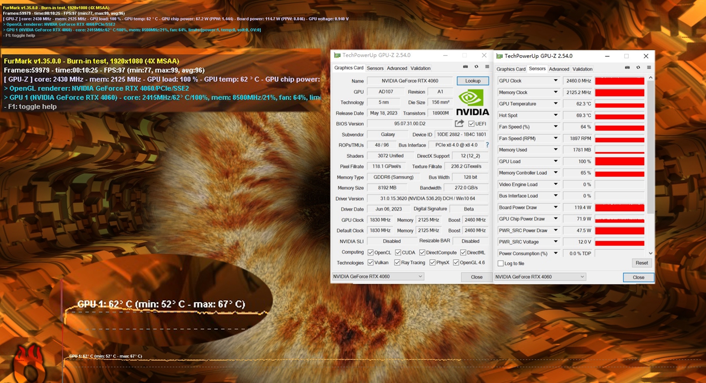This screenshot has height=383, width=706.
Task: Click the Close button in the Sensors window
Action: click(x=638, y=277)
